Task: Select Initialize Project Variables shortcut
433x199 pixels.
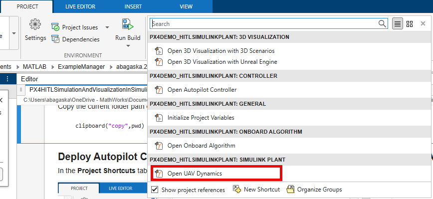Action: tap(201, 118)
